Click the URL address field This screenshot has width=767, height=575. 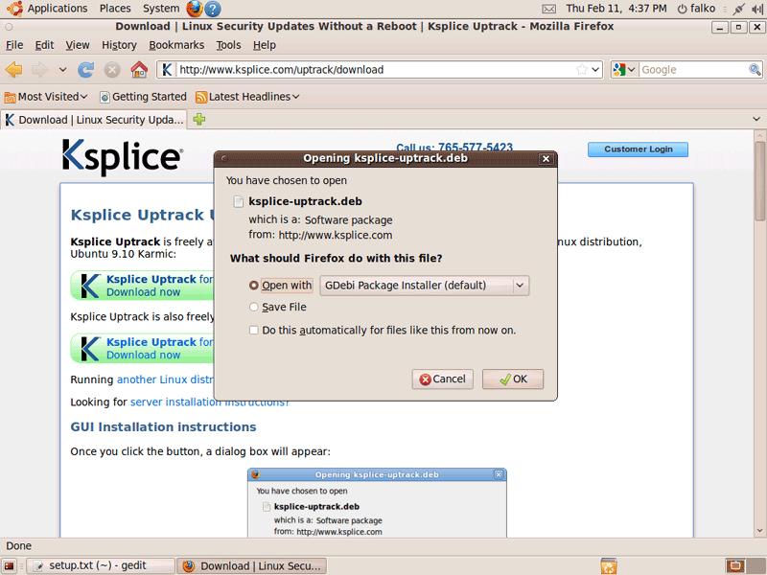[x=374, y=70]
